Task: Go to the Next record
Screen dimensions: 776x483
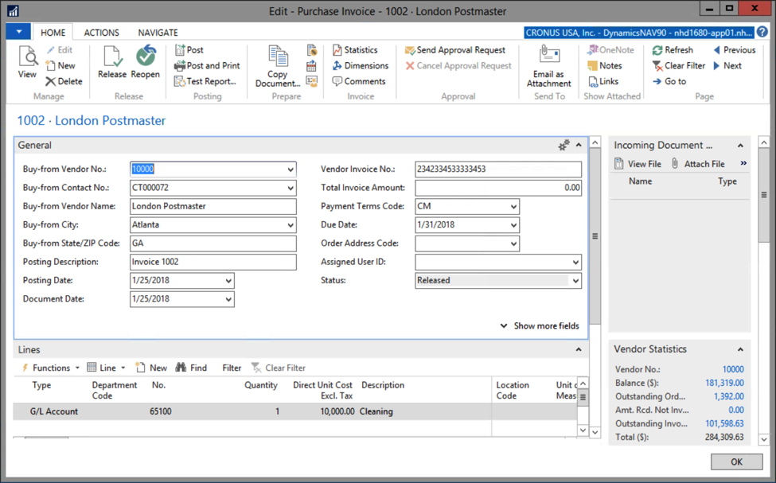Action: pyautogui.click(x=727, y=65)
